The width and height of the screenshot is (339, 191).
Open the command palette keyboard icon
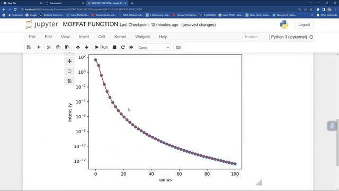pos(178,47)
